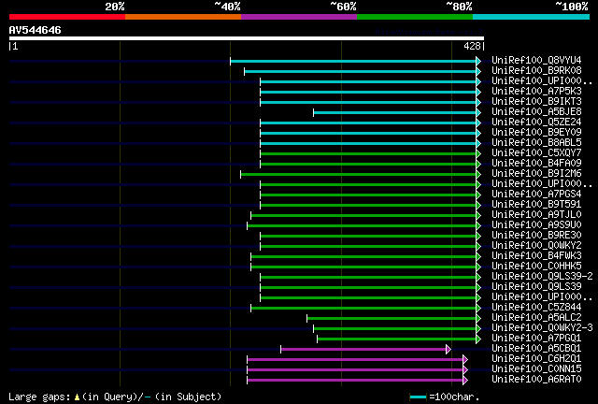
Task: Select the UniRef100_C5XQY7 label
Action: point(536,152)
